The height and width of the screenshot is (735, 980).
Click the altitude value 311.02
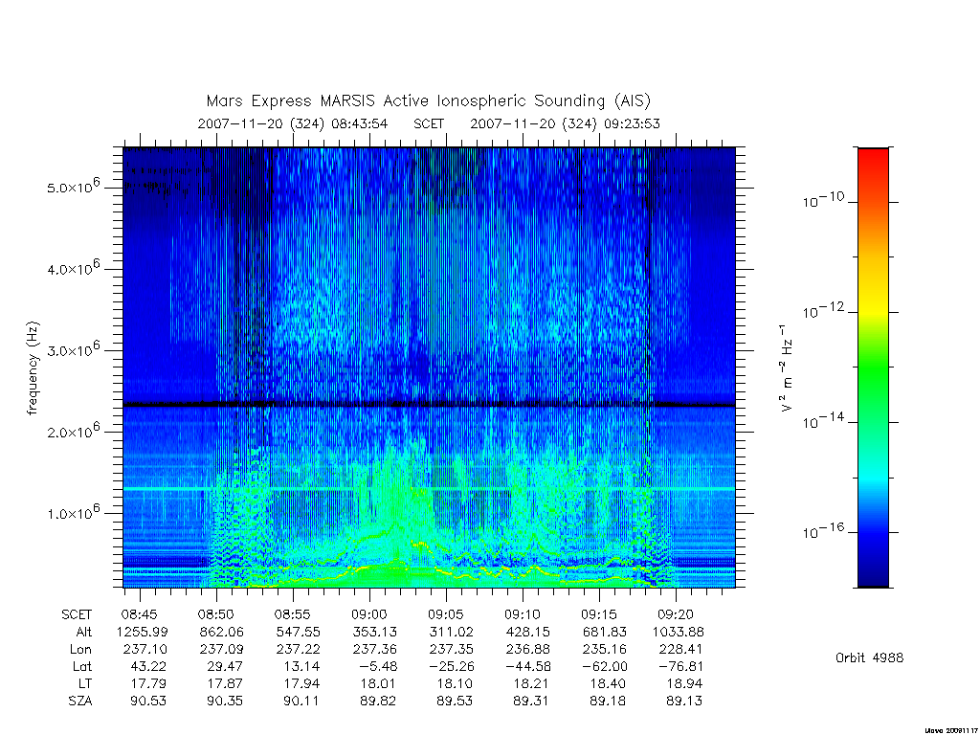pos(453,632)
